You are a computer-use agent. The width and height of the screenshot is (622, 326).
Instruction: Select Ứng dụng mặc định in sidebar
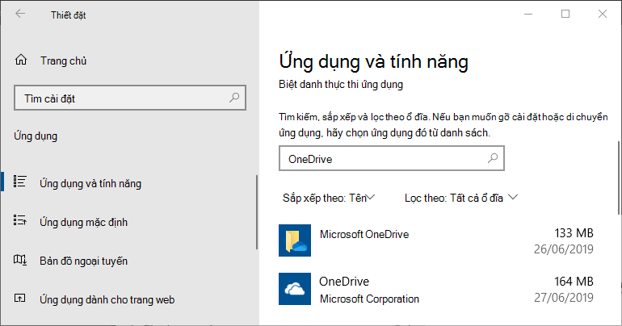point(84,222)
